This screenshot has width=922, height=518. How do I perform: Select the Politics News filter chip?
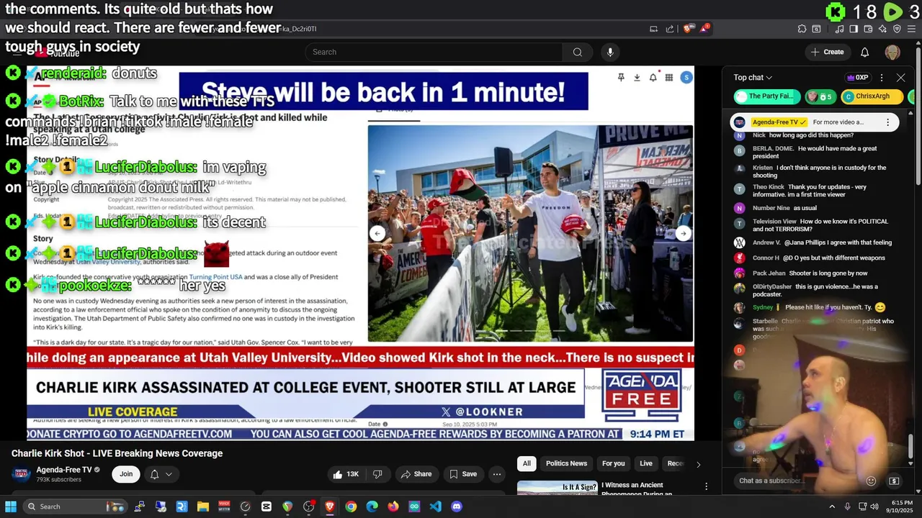coord(566,463)
